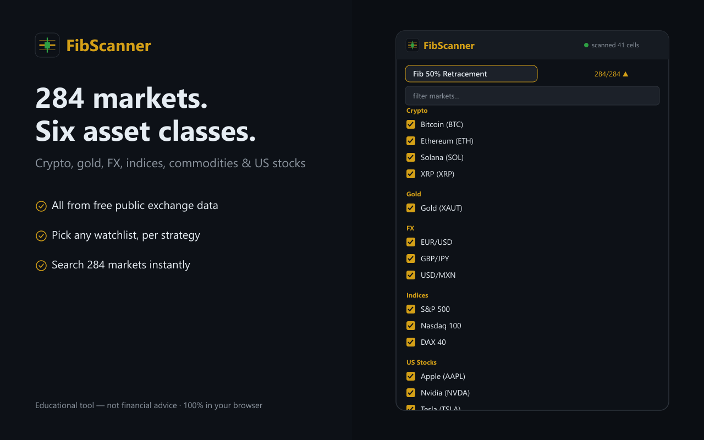Viewport: 704px width, 440px height.
Task: Click the FibScanner title in panel header
Action: [449, 46]
